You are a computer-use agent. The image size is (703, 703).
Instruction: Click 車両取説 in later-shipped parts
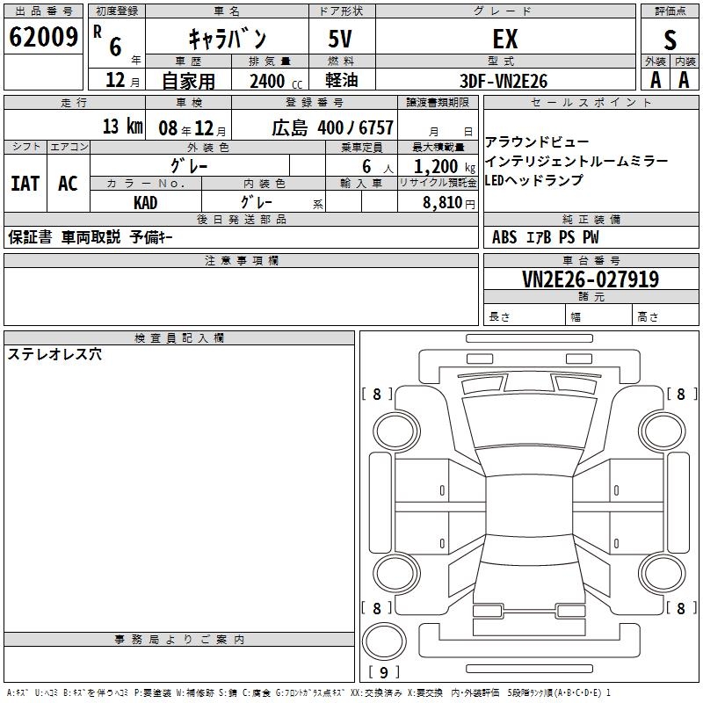coord(91,236)
